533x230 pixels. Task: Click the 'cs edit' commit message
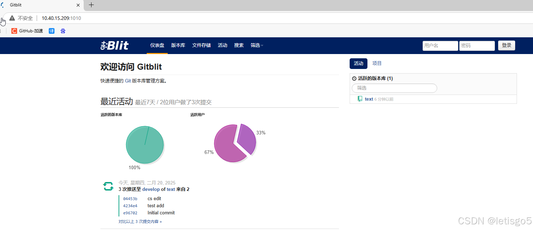155,199
